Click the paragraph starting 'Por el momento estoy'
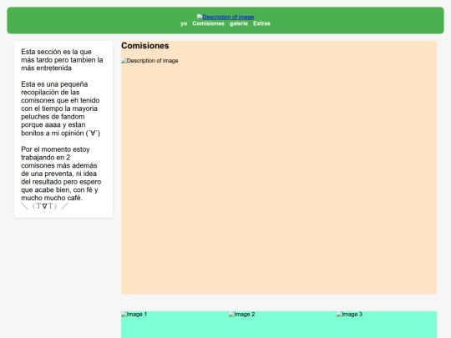 point(61,174)
